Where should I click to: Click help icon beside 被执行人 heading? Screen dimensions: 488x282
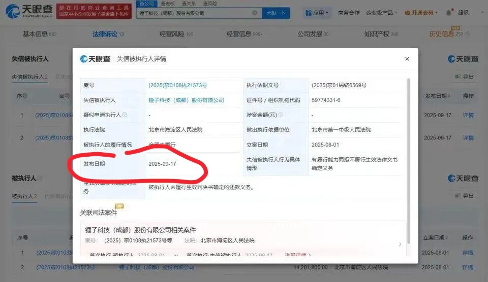click(x=40, y=178)
